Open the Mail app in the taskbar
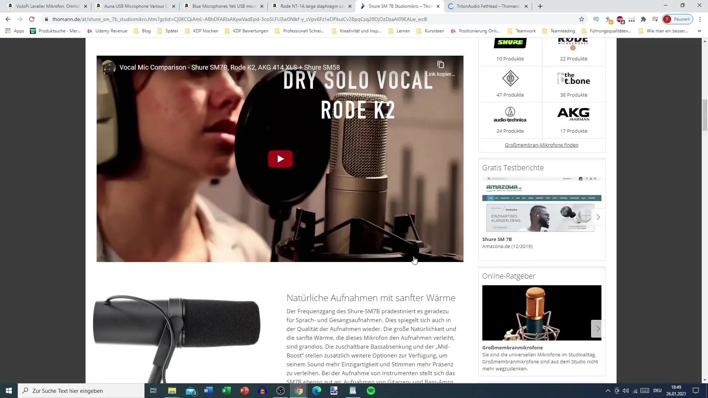 coord(191,391)
